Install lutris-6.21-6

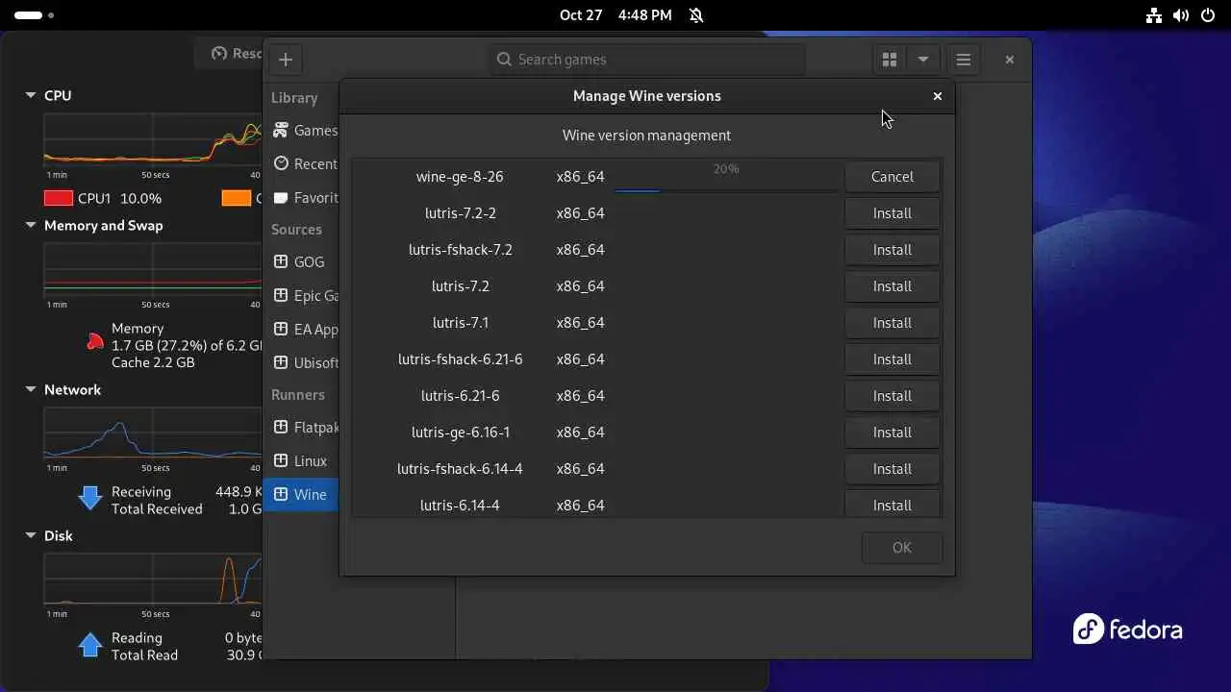(x=892, y=396)
